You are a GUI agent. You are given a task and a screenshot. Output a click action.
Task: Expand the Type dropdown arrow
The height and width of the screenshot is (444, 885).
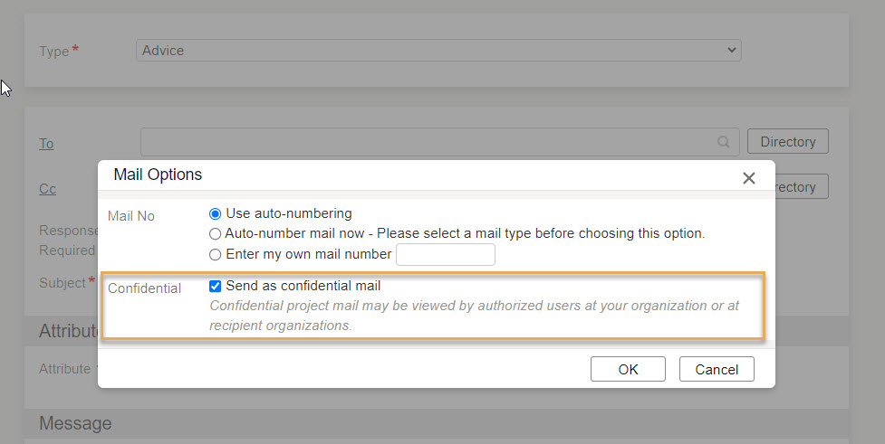tap(732, 50)
